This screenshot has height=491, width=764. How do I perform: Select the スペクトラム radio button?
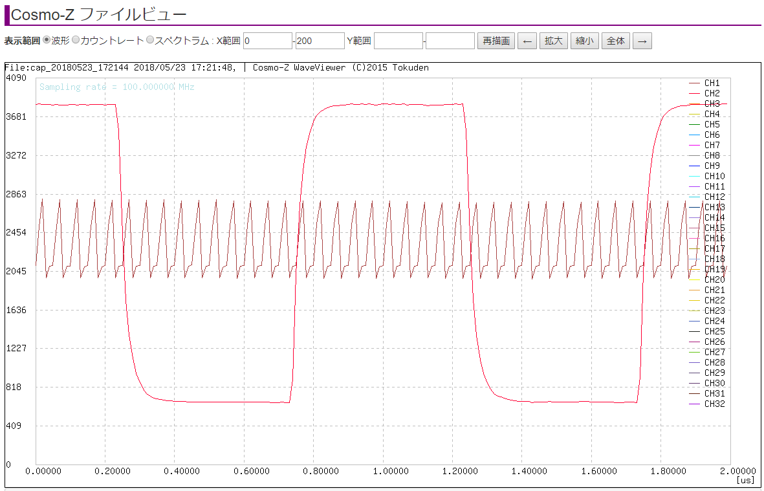(x=150, y=40)
